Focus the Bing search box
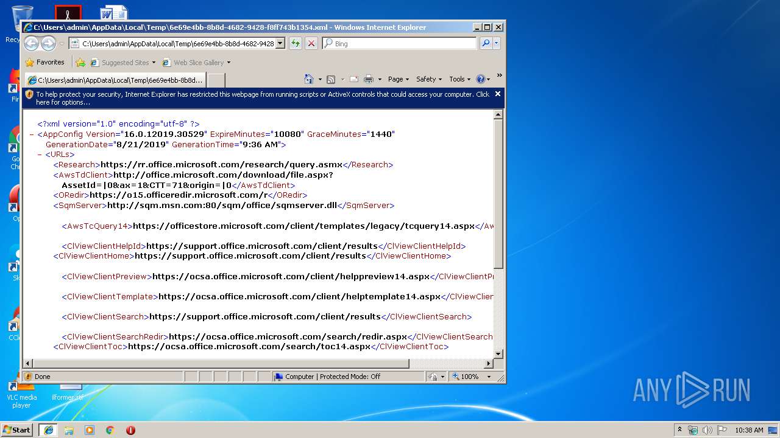Screen dimensions: 780x438 [399, 43]
